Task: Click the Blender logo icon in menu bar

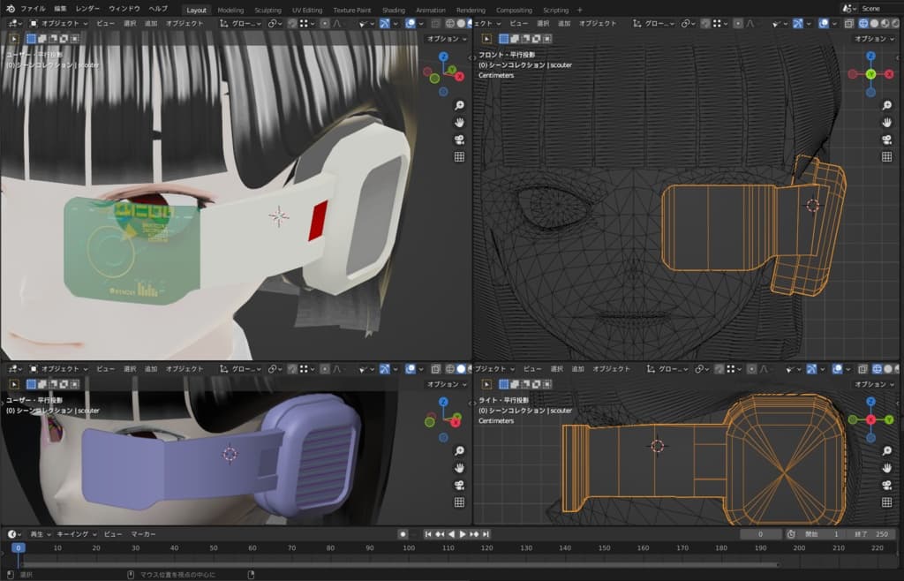Action: [x=11, y=9]
